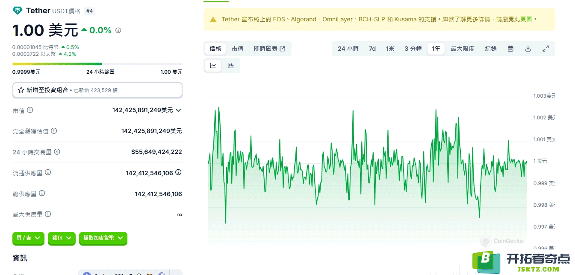Show the info tooltip for 完全稀釋估值
Viewport: 575px width, 275px height.
[x=54, y=131]
